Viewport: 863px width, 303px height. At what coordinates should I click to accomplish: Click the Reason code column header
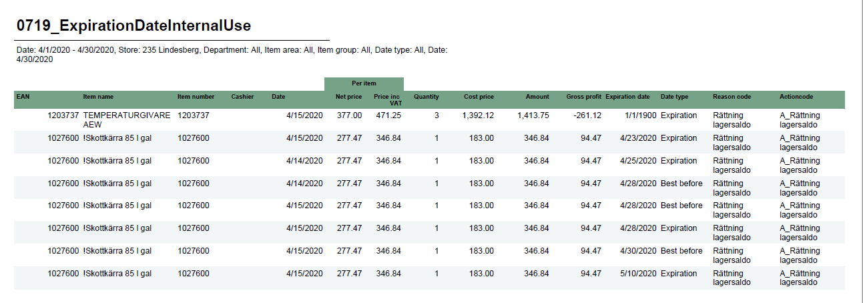click(x=732, y=97)
